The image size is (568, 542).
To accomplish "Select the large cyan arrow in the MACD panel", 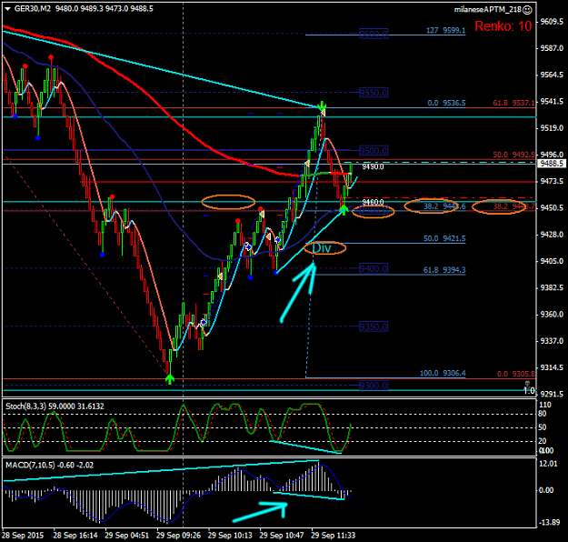I will 260,512.
